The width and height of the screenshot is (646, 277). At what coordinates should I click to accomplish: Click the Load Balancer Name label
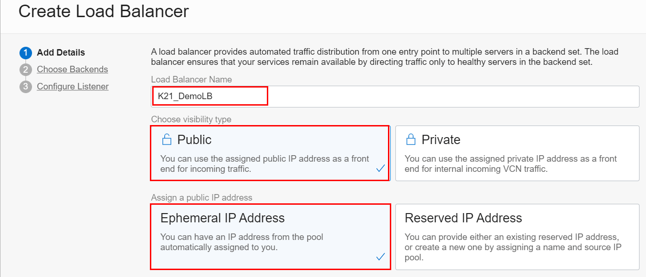click(x=191, y=80)
